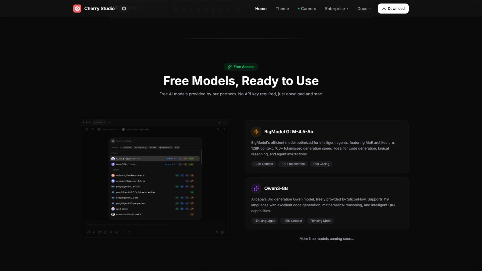Click the User Operations breadcrumb
Screen dimensions: 482x271
click(109, 129)
